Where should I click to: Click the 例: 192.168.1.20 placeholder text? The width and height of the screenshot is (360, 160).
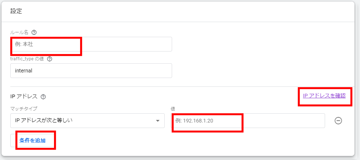coord(194,121)
